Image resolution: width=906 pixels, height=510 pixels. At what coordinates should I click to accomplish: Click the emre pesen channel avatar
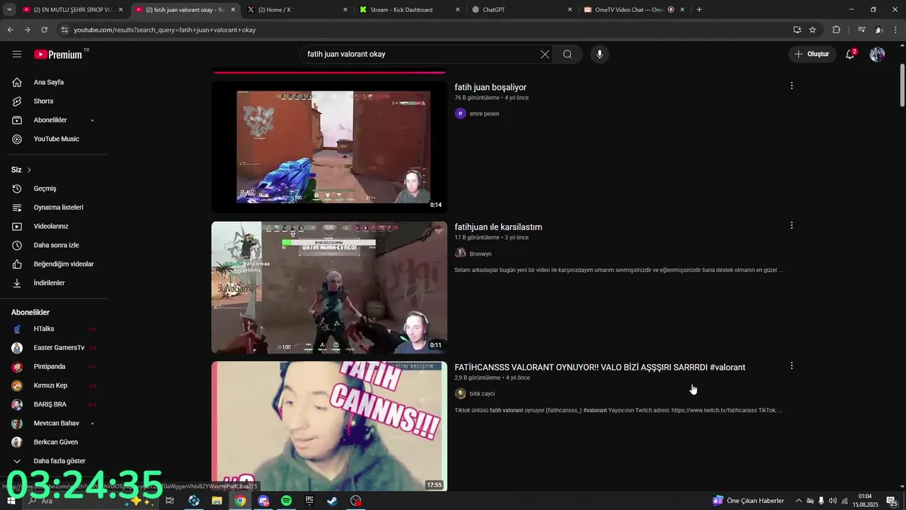tap(460, 113)
